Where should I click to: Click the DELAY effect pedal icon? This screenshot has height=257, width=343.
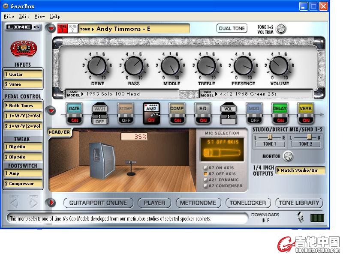(280, 110)
